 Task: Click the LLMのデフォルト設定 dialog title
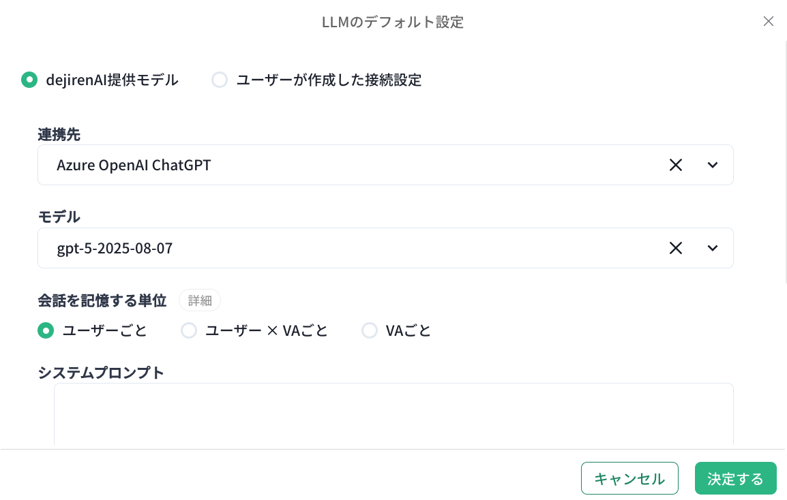pyautogui.click(x=393, y=22)
